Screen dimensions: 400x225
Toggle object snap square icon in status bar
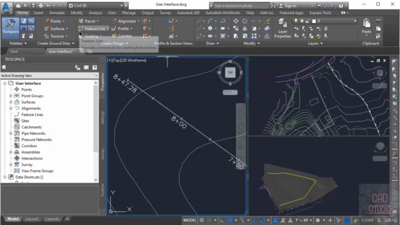tap(262, 220)
